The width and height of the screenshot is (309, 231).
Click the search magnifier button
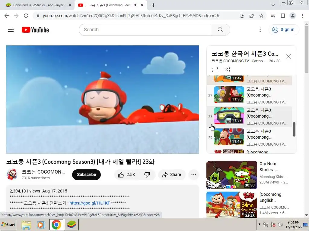[x=220, y=30]
